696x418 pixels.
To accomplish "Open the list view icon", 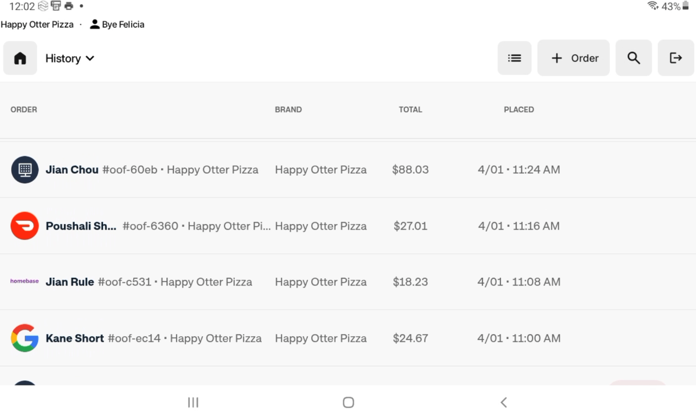I will point(514,58).
